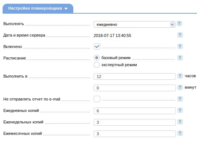
Task: Enable Не отправлять отчет по e-mail checkbox
Action: tap(97, 99)
